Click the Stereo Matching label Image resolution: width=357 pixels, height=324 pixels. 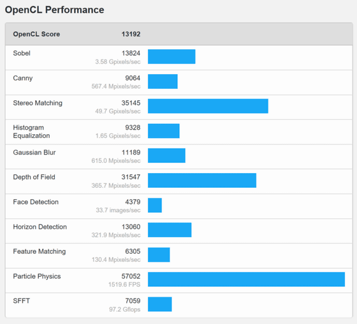[x=38, y=103]
